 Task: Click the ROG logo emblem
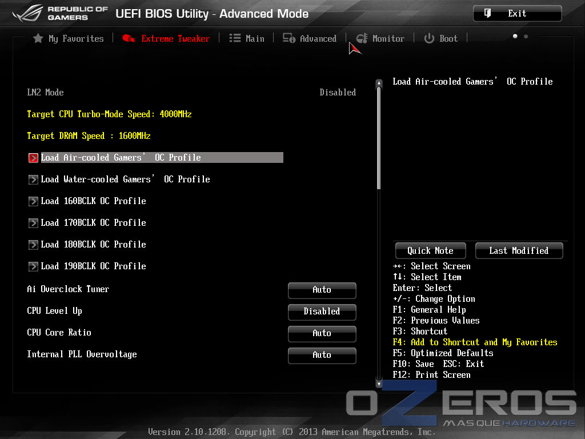[x=28, y=13]
